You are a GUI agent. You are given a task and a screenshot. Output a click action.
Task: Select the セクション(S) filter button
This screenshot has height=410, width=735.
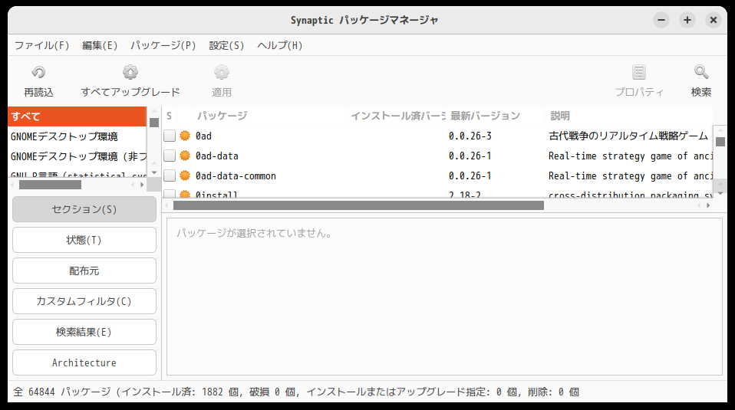pyautogui.click(x=84, y=209)
